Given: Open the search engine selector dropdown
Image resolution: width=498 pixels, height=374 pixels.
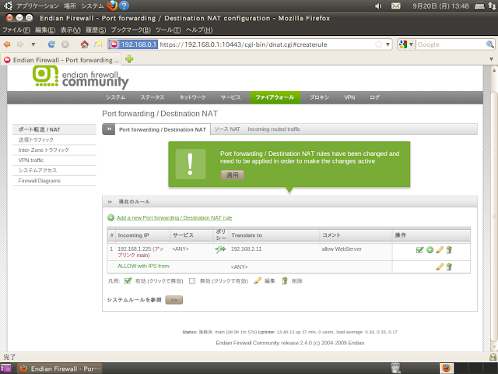Looking at the screenshot, I should click(x=406, y=44).
